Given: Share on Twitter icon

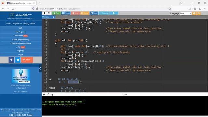Looking at the screenshot, I should click(x=18, y=60).
